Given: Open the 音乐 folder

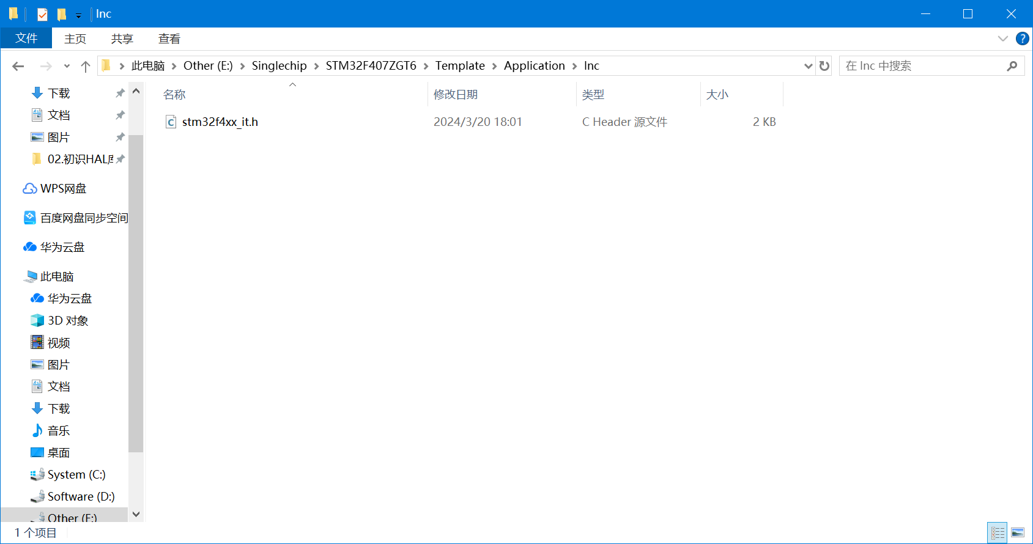Looking at the screenshot, I should point(59,430).
